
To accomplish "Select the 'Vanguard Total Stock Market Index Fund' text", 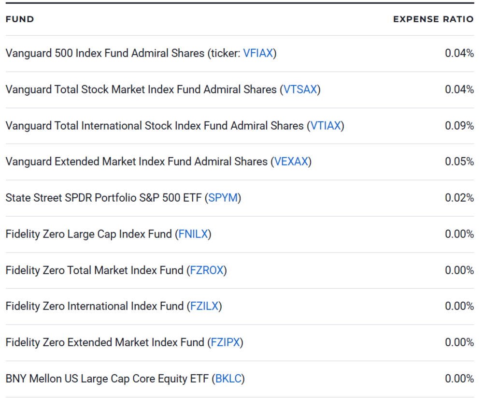I will 103,89.
